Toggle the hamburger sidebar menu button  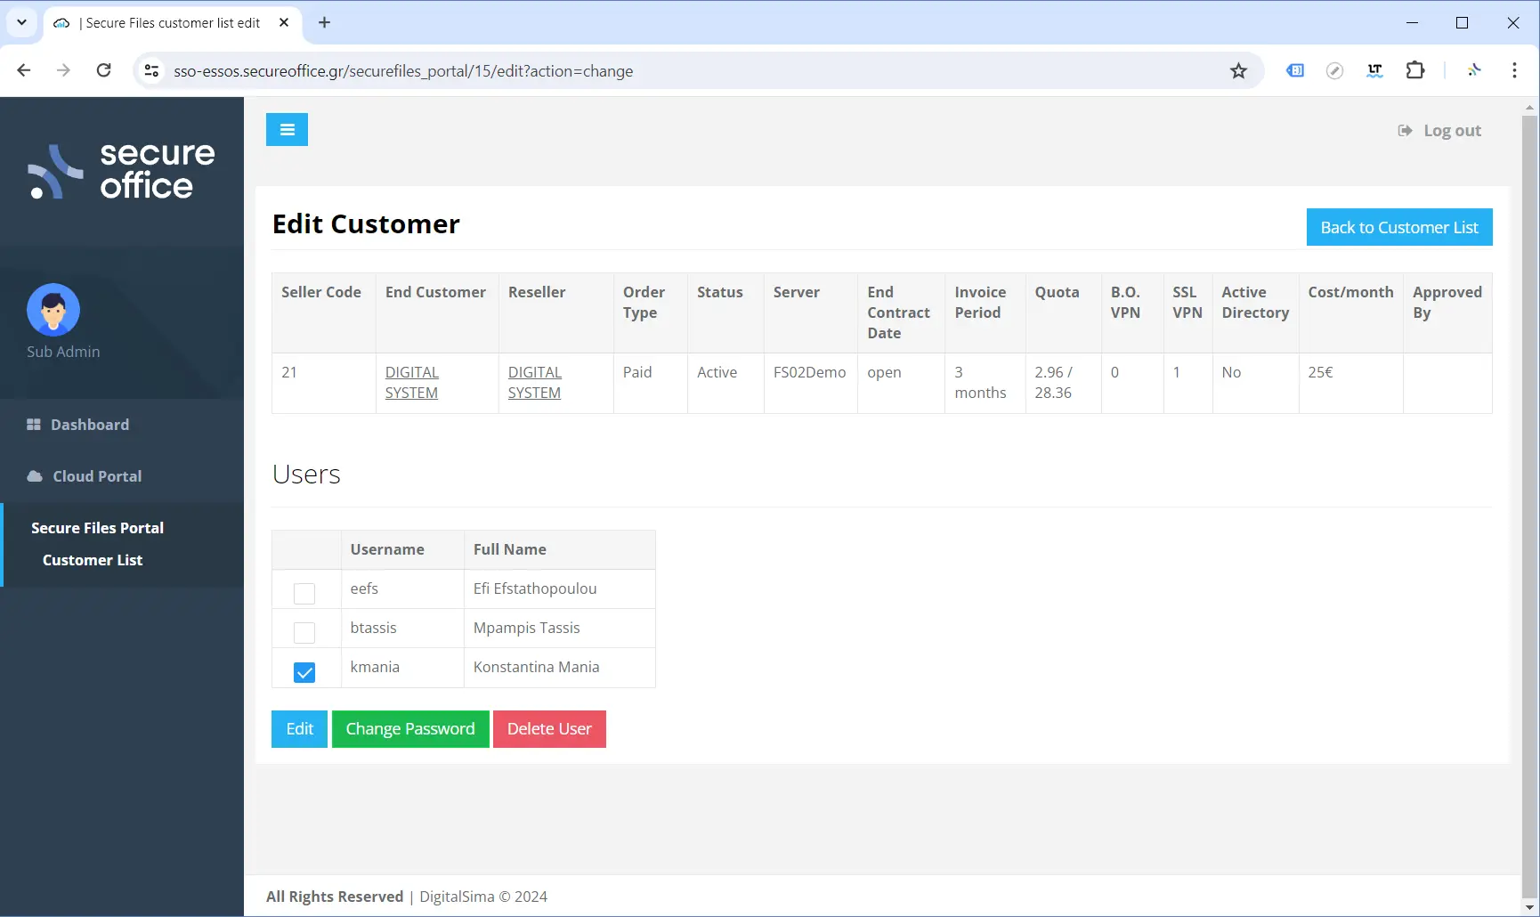[287, 130]
